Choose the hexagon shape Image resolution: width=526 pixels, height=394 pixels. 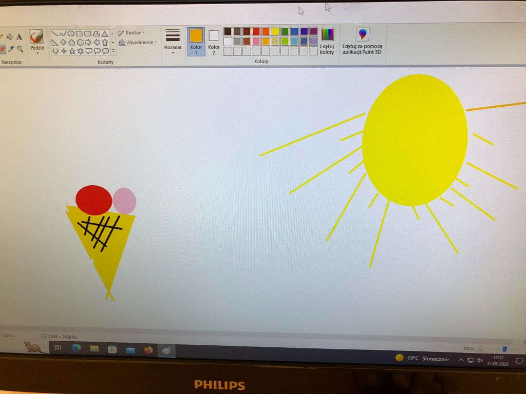pos(80,43)
